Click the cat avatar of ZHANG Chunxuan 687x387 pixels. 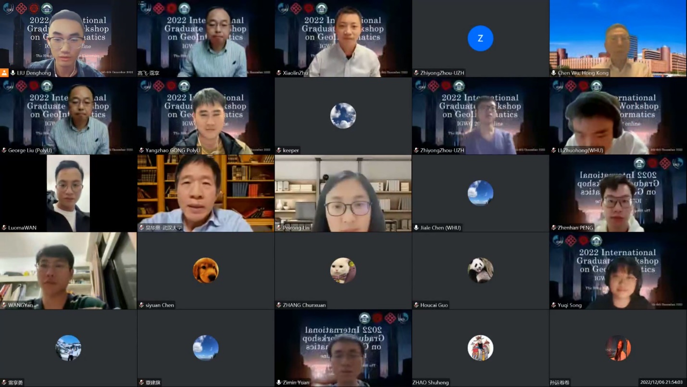pyautogui.click(x=343, y=271)
